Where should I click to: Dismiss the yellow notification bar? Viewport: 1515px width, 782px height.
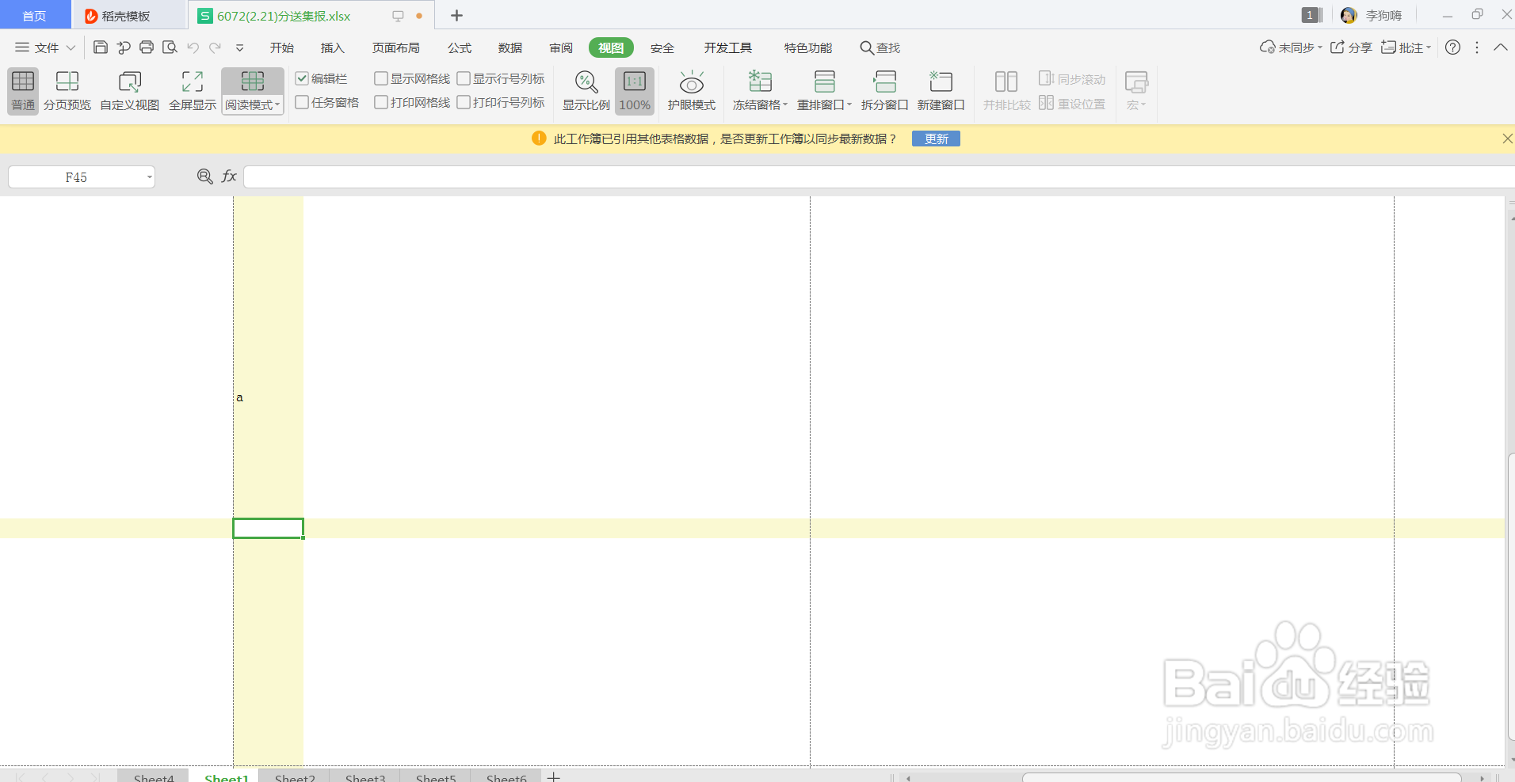(1507, 139)
